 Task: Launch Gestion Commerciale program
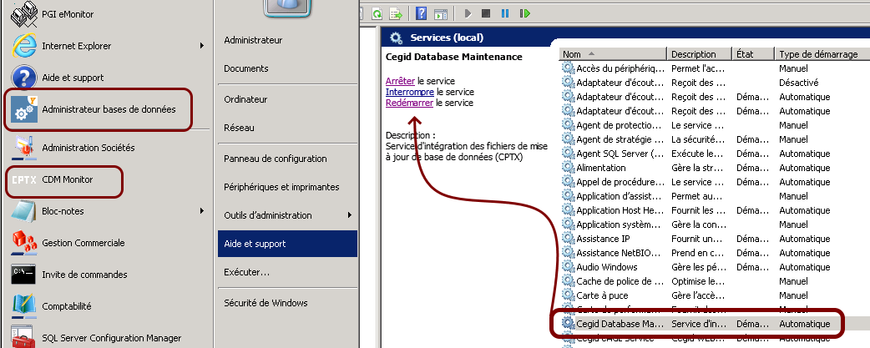click(83, 243)
